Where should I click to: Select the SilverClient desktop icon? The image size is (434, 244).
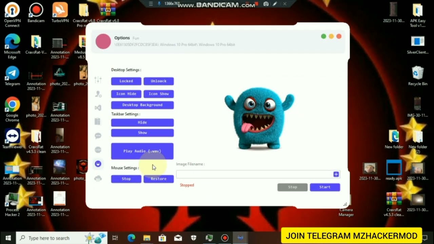[418, 44]
